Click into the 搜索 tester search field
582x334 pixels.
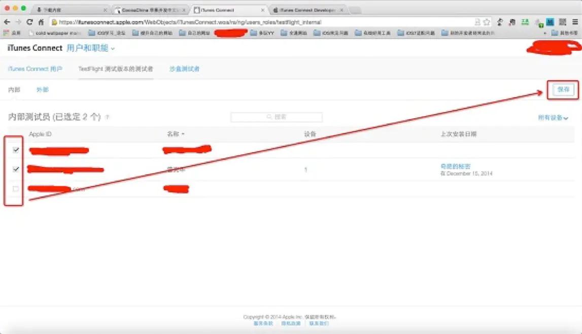277,117
